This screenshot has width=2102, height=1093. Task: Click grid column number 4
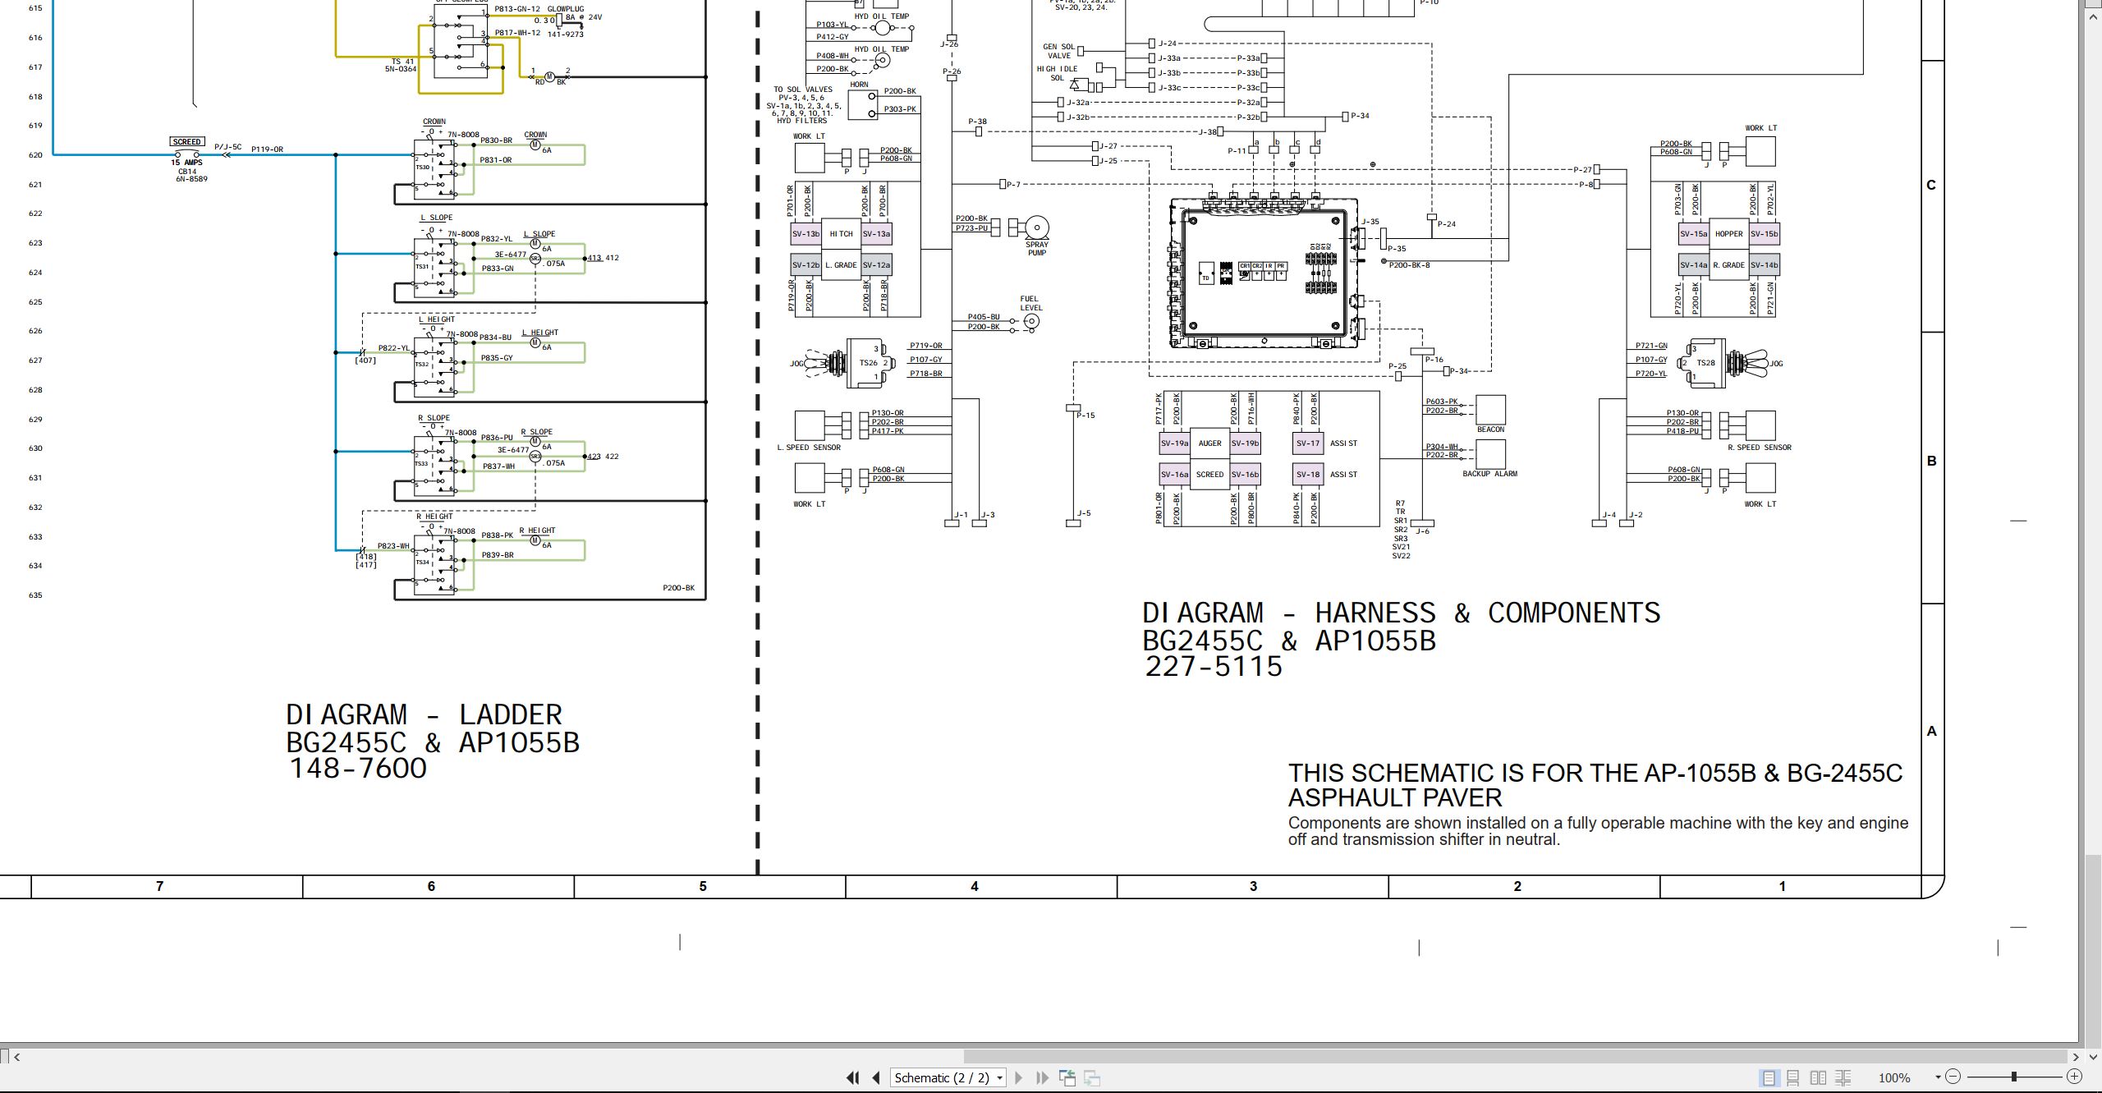[x=975, y=886]
